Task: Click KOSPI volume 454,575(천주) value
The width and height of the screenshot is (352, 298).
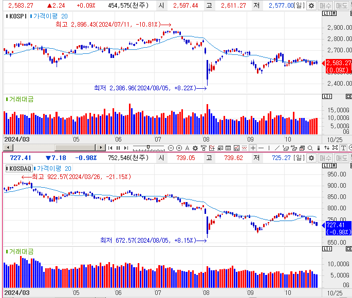Action: [x=128, y=5]
